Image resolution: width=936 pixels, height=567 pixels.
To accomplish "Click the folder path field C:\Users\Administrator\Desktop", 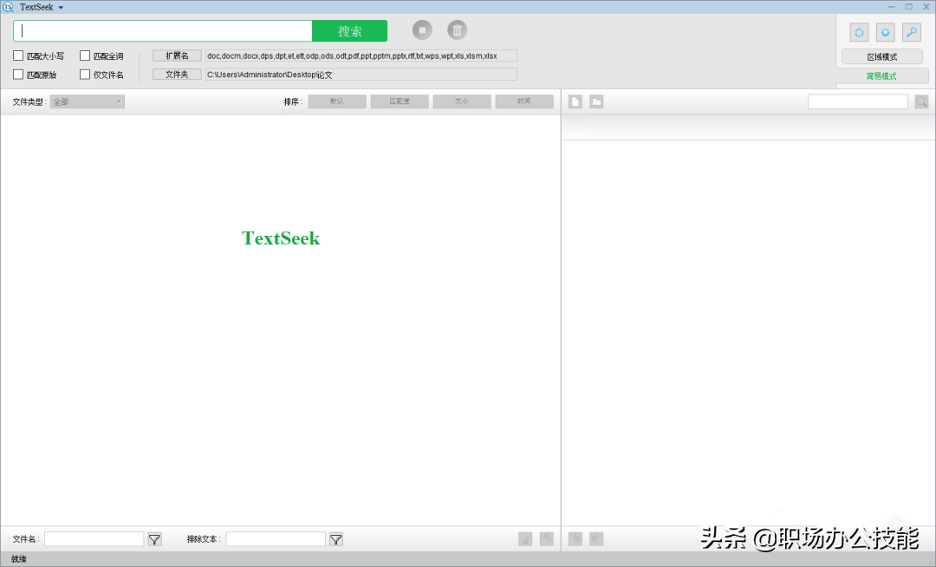I will coord(361,75).
